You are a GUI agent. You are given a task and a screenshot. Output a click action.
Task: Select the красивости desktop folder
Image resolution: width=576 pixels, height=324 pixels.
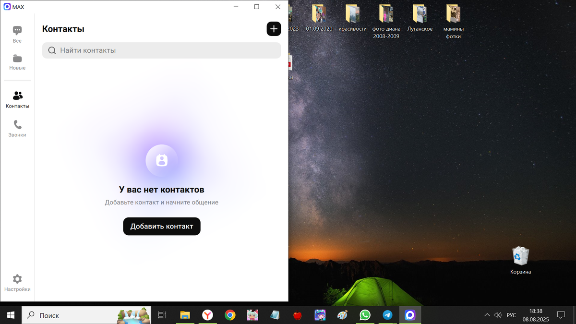(352, 18)
